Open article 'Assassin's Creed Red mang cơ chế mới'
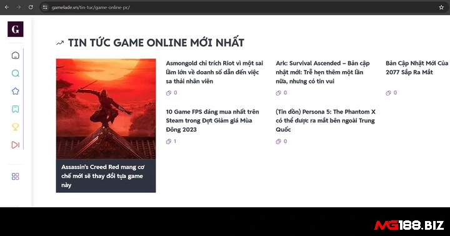The image size is (450, 236). (x=102, y=176)
